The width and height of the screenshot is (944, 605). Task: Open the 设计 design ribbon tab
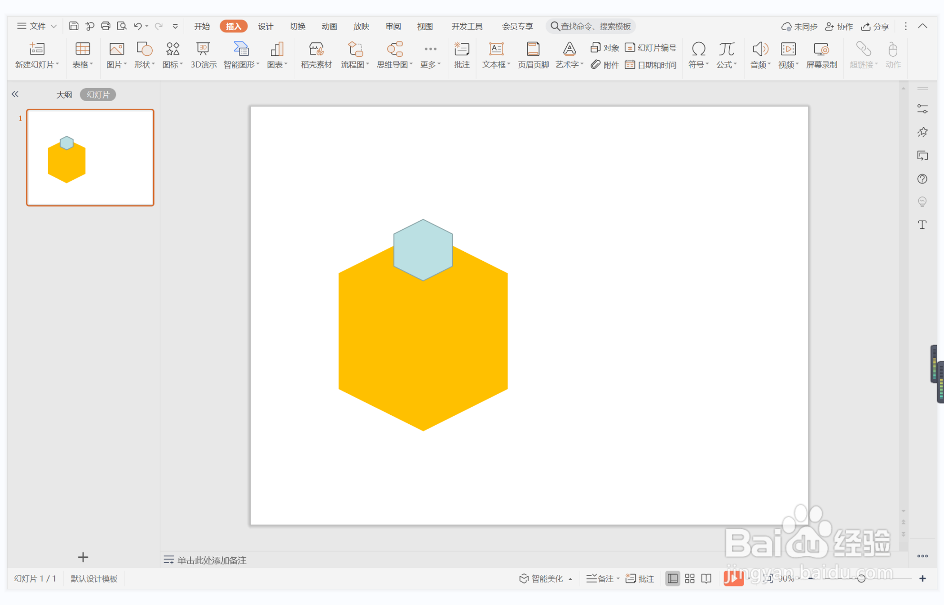265,26
